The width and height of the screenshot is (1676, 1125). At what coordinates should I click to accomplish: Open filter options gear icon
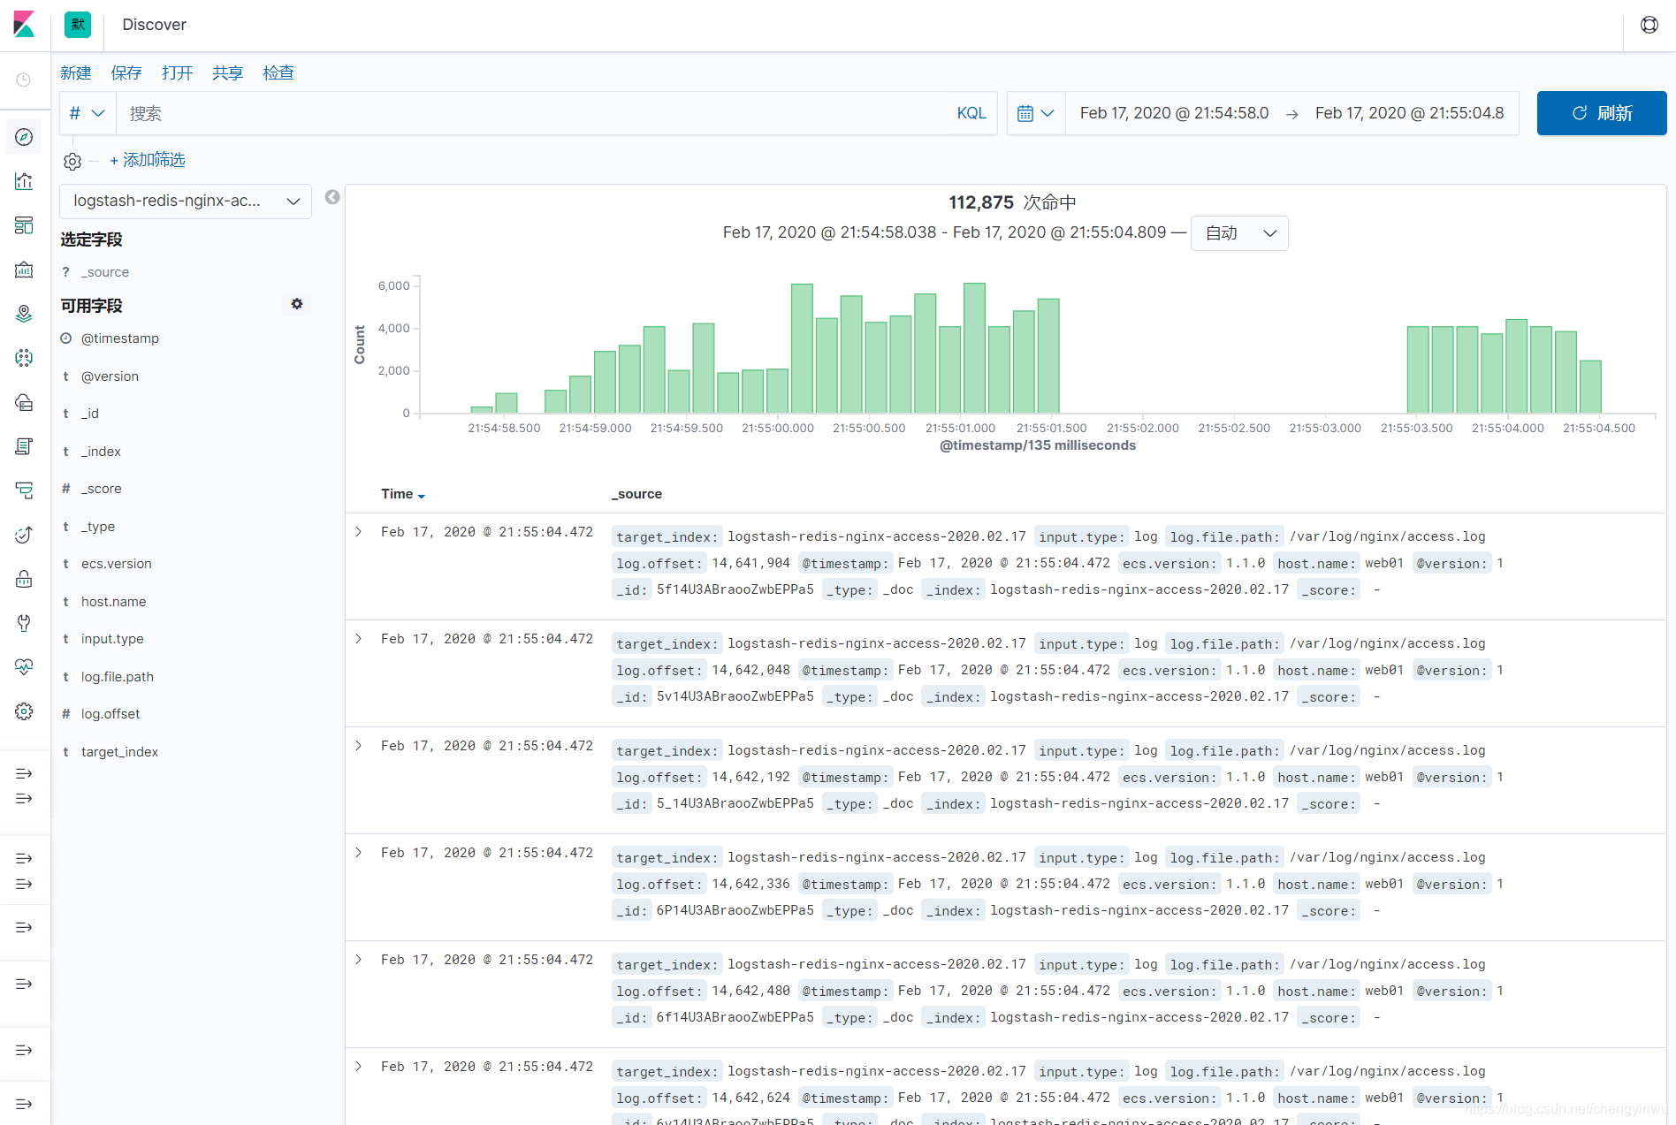pos(72,161)
